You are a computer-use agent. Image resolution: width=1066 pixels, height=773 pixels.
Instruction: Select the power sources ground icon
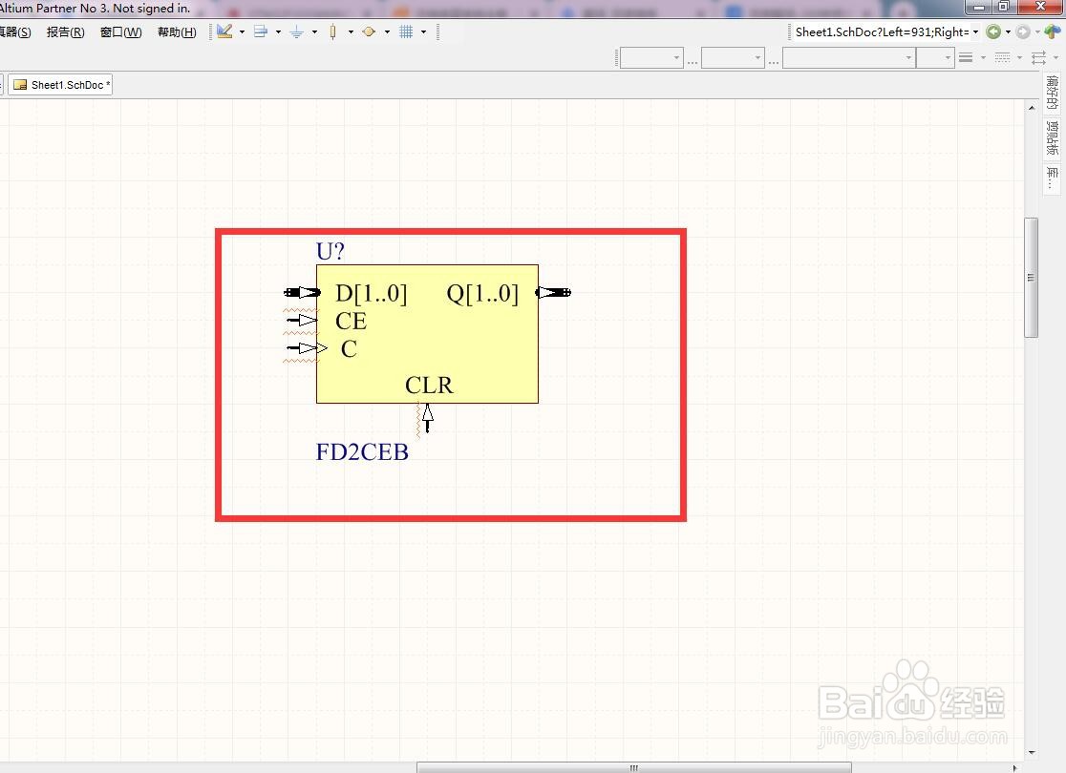(296, 31)
